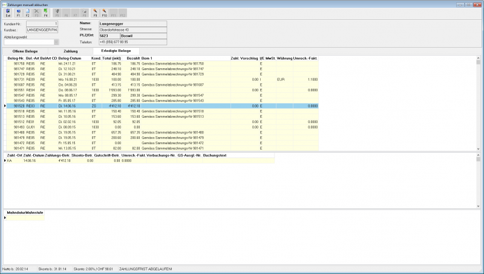
Task: Select Beleg row 981747
Action: (x=162, y=69)
